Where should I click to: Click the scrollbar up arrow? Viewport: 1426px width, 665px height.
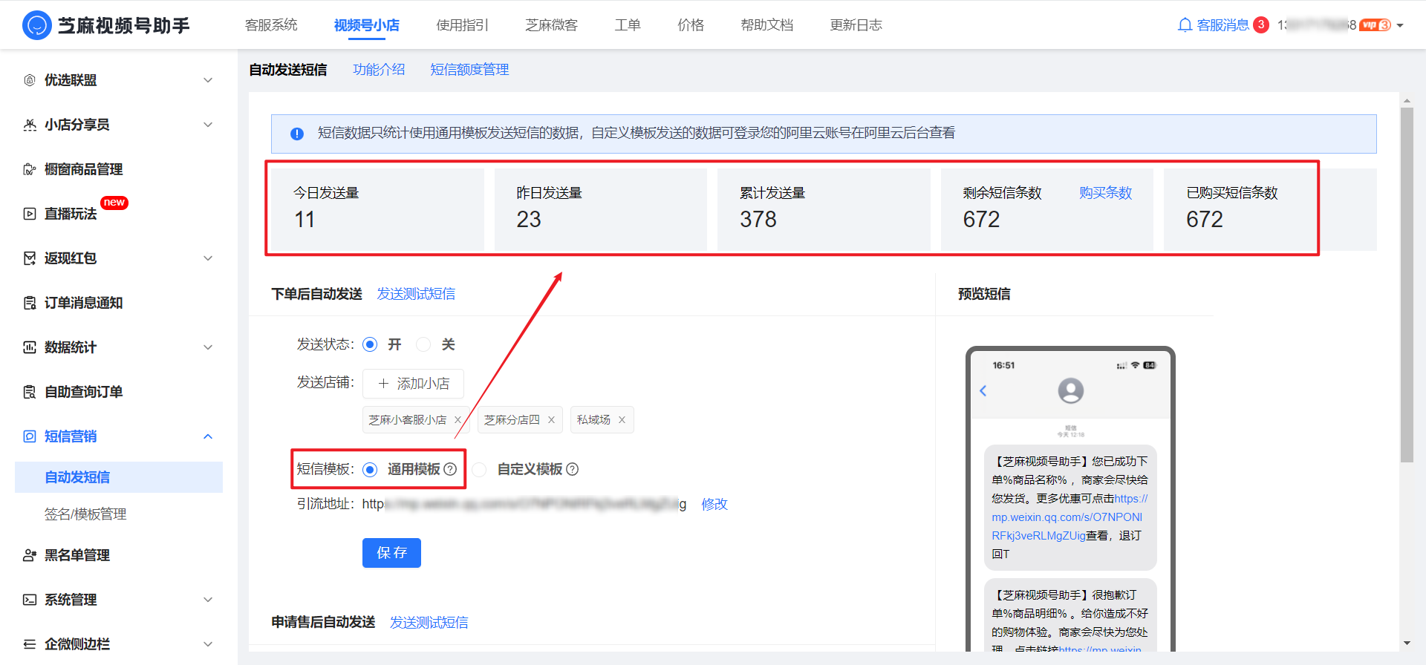click(x=1407, y=100)
